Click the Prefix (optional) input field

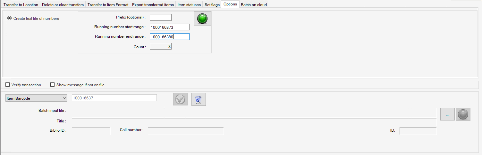[x=161, y=17]
